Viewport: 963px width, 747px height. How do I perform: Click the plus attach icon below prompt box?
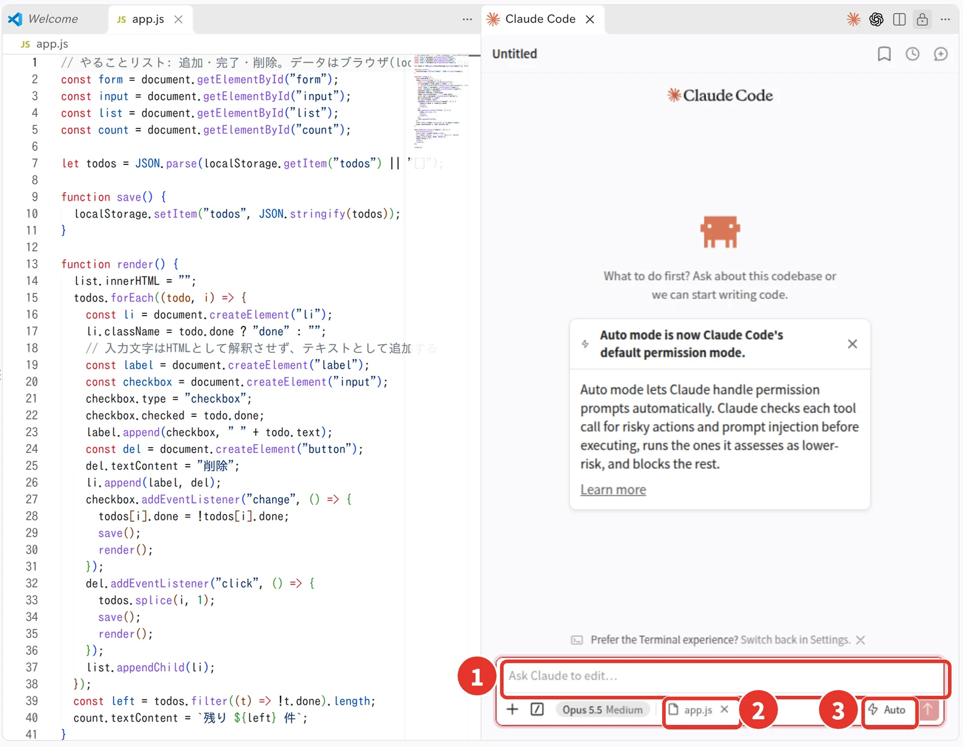click(512, 709)
